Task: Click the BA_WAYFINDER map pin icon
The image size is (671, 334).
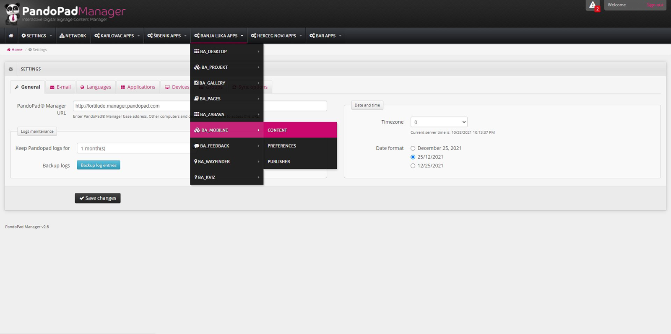Action: pyautogui.click(x=196, y=161)
